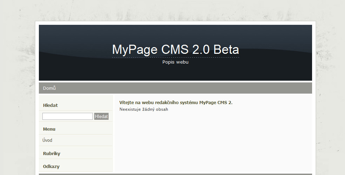Image resolution: width=345 pixels, height=175 pixels.
Task: Click the Menu sidebar heading
Action: click(49, 129)
